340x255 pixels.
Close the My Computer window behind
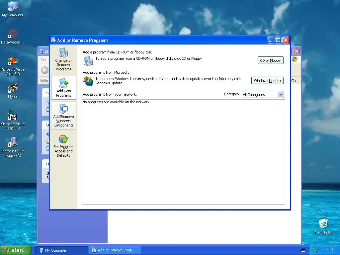coord(297,51)
